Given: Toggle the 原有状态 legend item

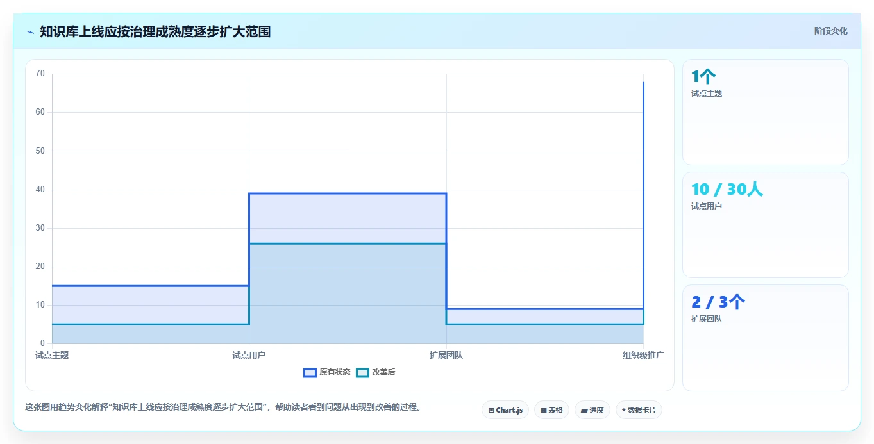Looking at the screenshot, I should click(327, 372).
